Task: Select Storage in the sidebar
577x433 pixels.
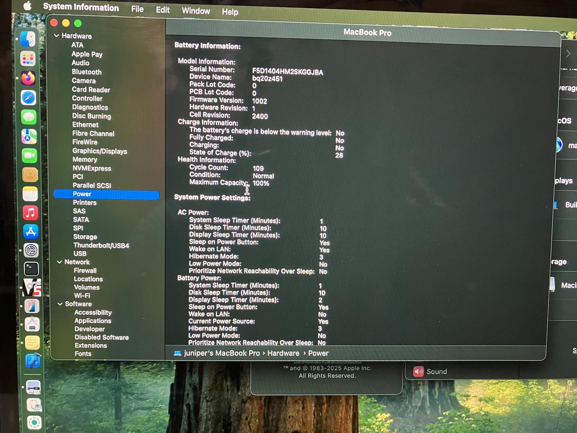Action: [85, 237]
